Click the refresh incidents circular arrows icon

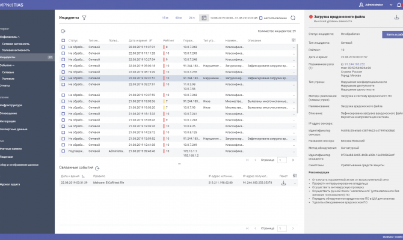pos(293,17)
